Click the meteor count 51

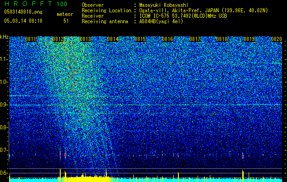point(66,21)
